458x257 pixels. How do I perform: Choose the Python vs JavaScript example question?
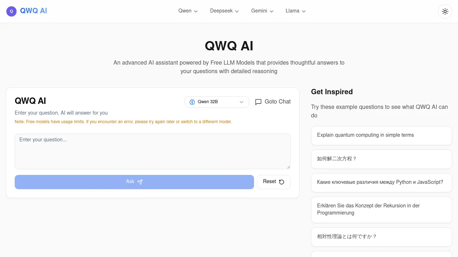tap(381, 182)
